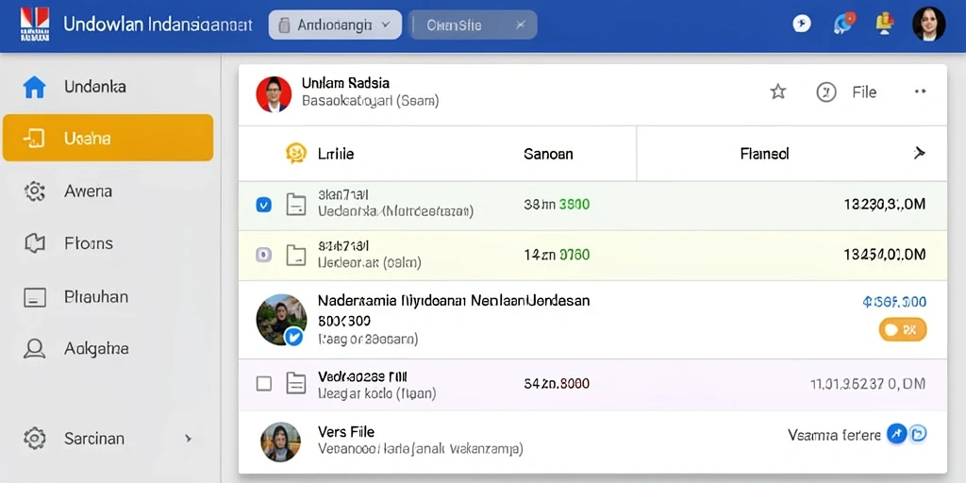Image resolution: width=966 pixels, height=483 pixels.
Task: Click the blue arrow icon beside Vsamra ferere
Action: [x=896, y=434]
